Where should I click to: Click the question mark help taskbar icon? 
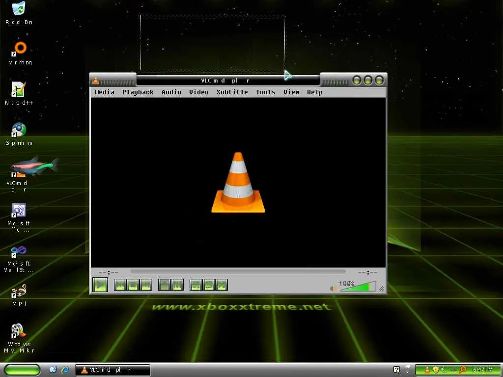coord(397,370)
